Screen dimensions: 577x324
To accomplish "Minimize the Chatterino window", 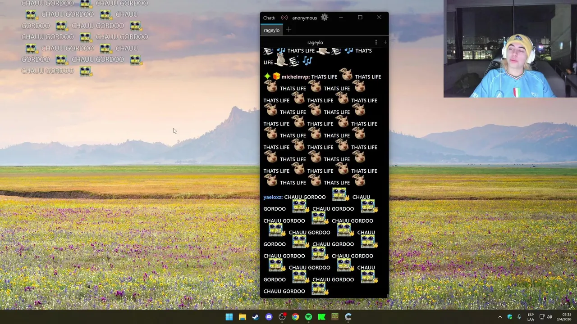I will point(341,18).
